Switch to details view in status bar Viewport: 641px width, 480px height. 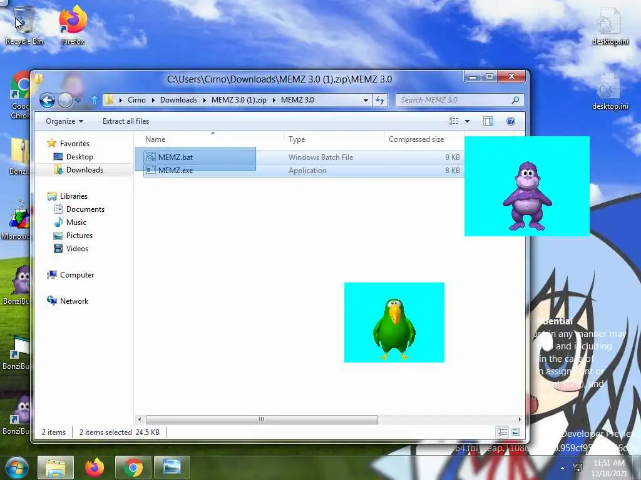(502, 432)
